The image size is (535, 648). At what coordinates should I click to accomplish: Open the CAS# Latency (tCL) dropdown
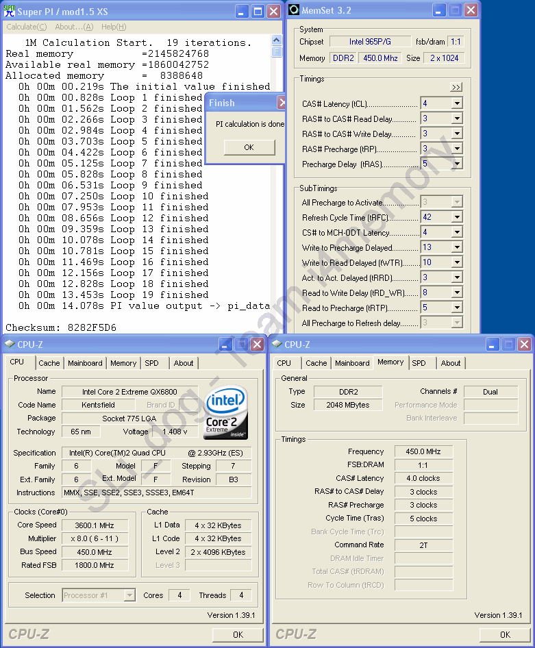(x=457, y=103)
